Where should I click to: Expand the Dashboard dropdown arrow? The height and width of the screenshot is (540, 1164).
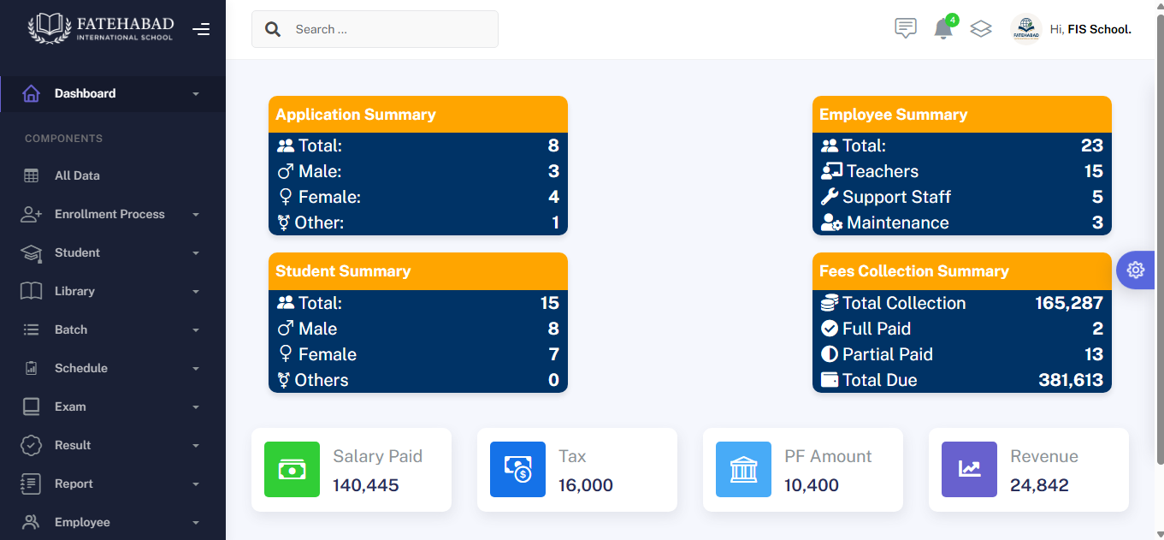pos(196,93)
